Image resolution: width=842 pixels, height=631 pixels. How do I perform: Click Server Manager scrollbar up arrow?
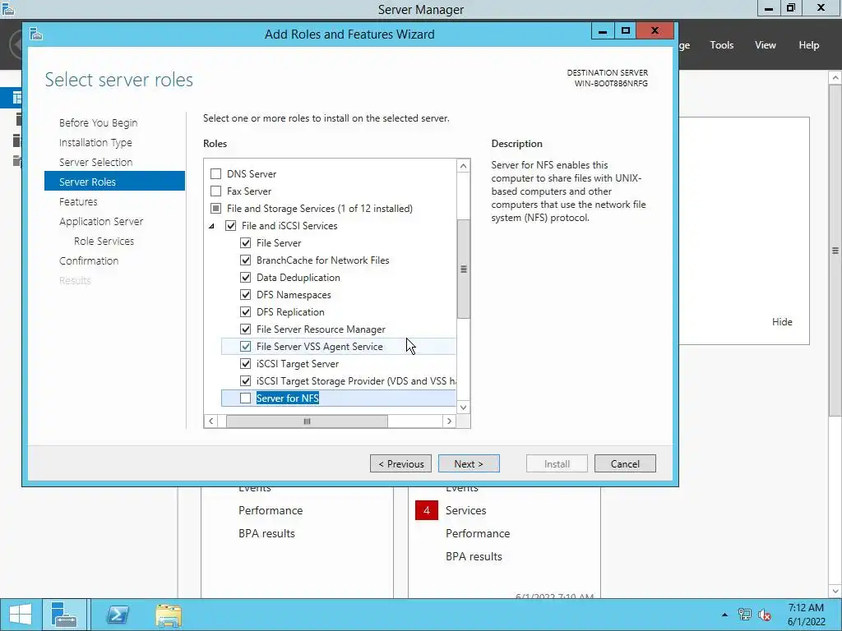pyautogui.click(x=835, y=78)
